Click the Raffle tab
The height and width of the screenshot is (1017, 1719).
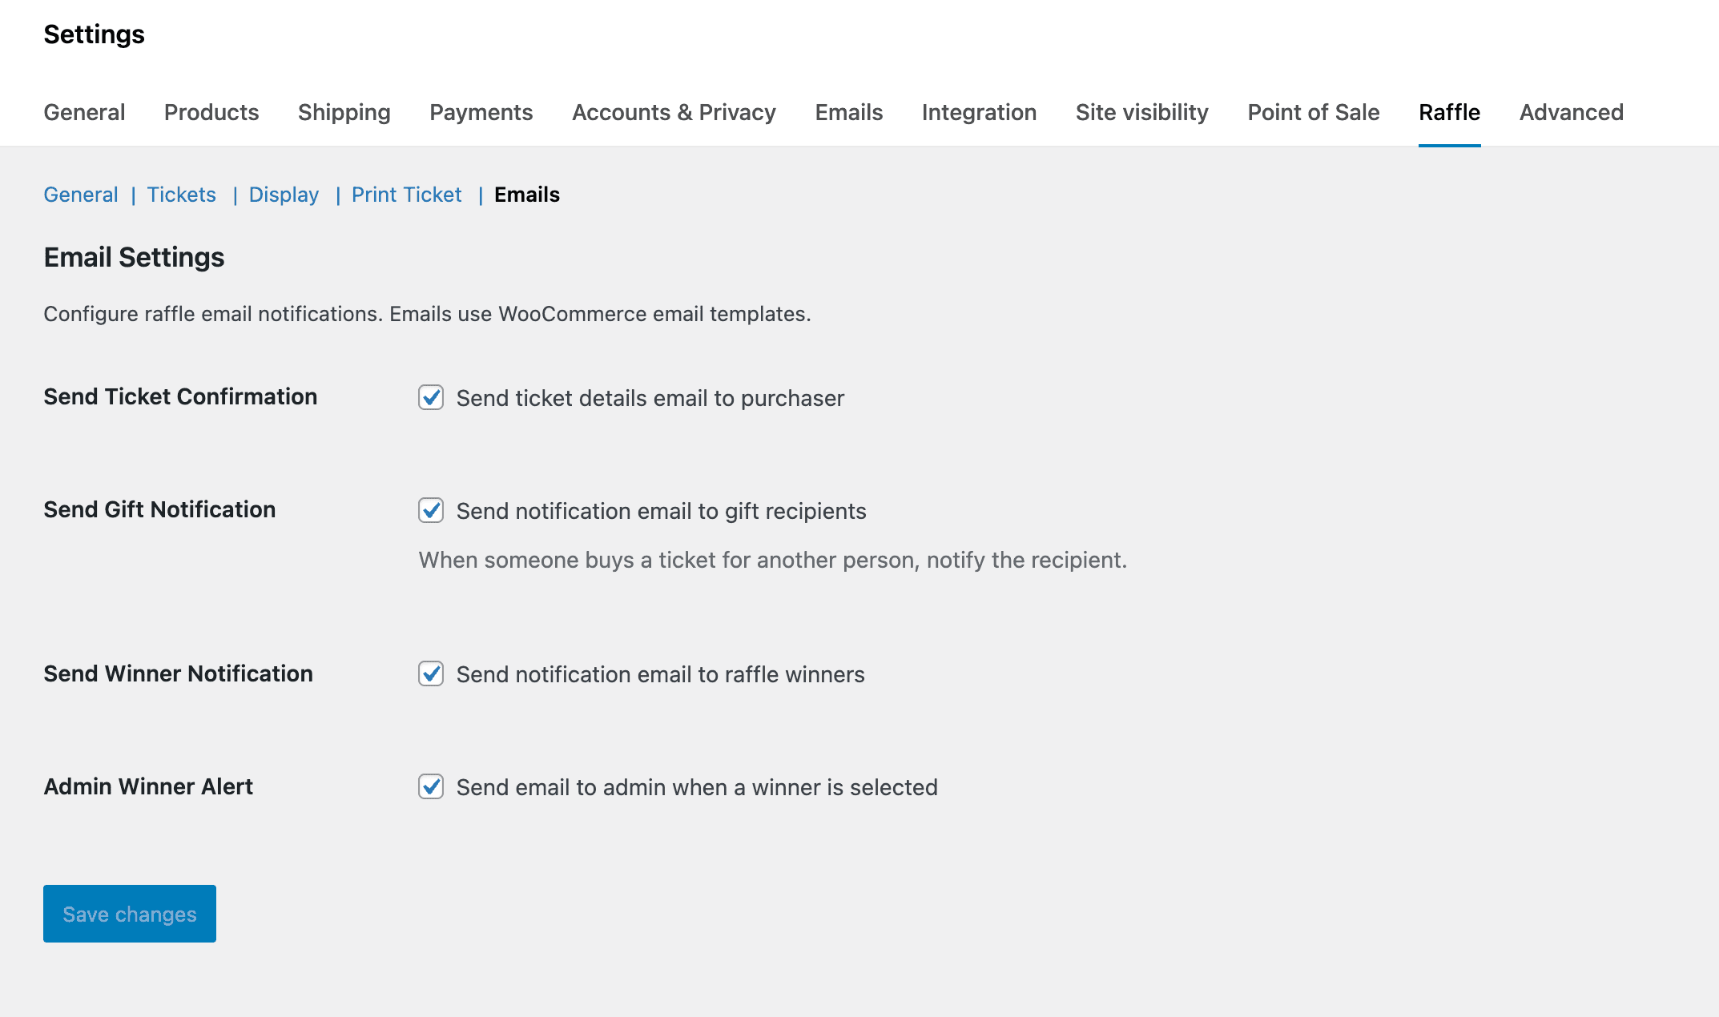coord(1450,112)
